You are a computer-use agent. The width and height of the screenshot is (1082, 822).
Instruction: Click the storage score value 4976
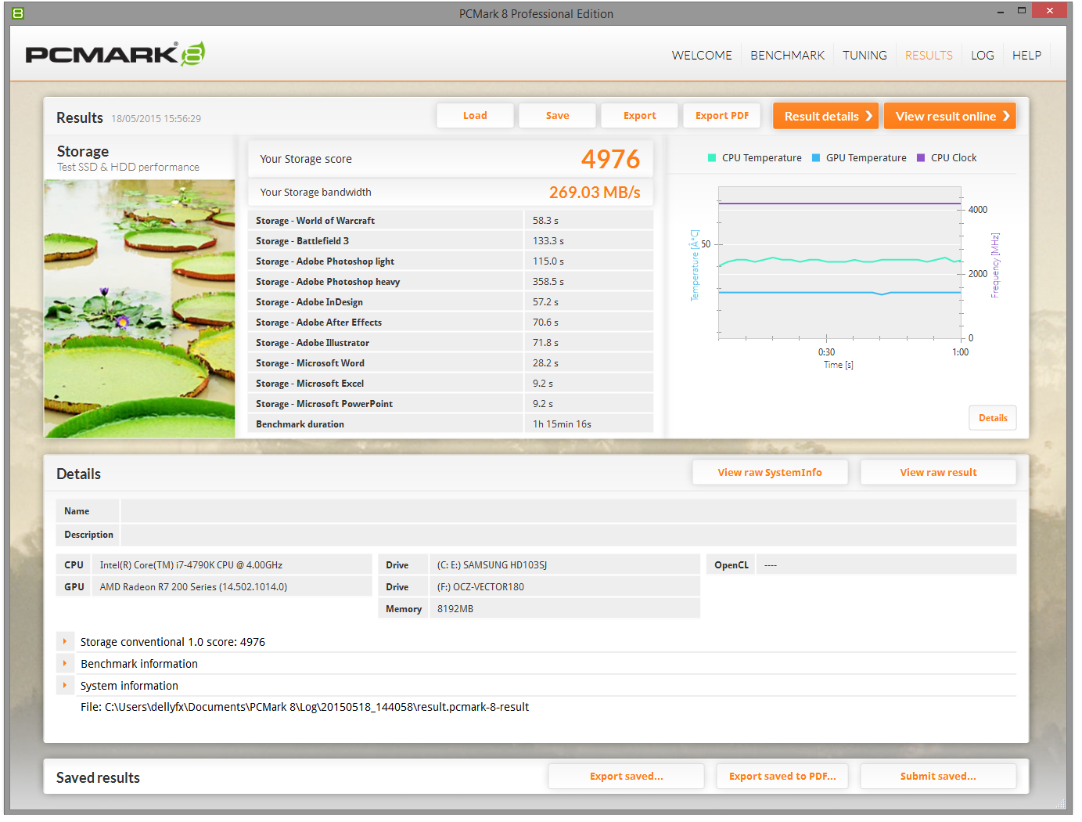(x=610, y=159)
